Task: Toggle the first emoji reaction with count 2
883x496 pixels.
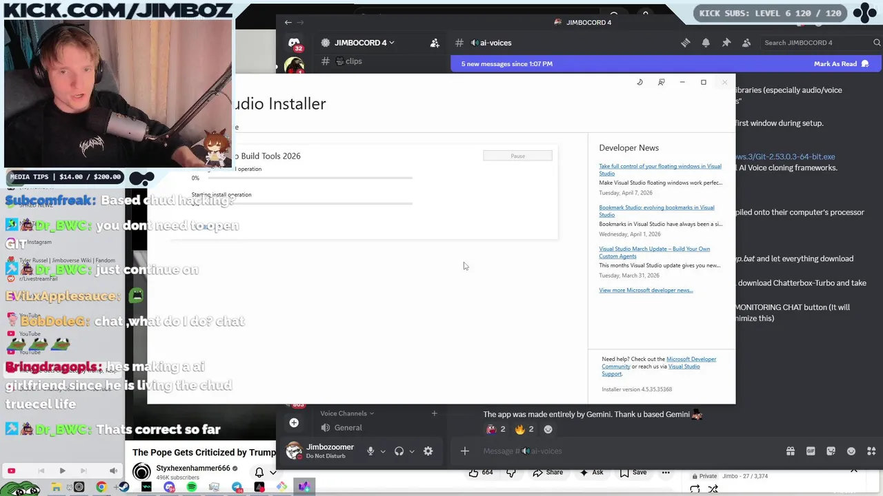Action: click(x=496, y=429)
